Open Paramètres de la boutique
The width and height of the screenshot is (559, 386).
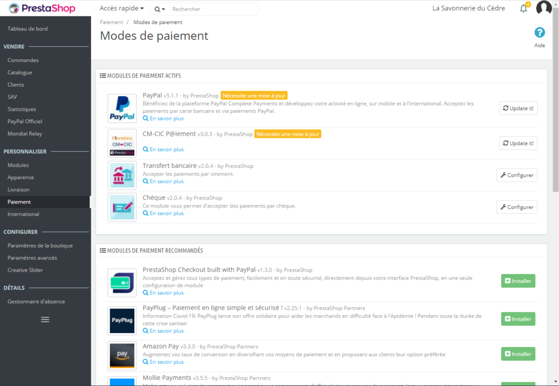(x=40, y=246)
